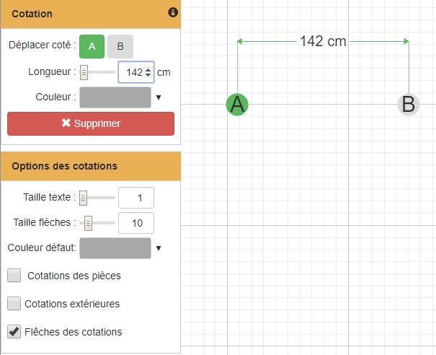
Task: Collapse the Options des cotations panel header
Action: (x=90, y=166)
